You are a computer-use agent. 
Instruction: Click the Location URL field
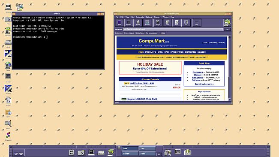pyautogui.click(x=173, y=29)
